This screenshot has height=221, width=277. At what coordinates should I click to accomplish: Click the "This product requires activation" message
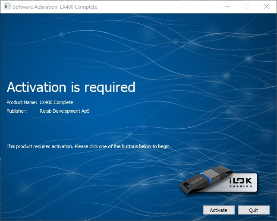tap(89, 146)
